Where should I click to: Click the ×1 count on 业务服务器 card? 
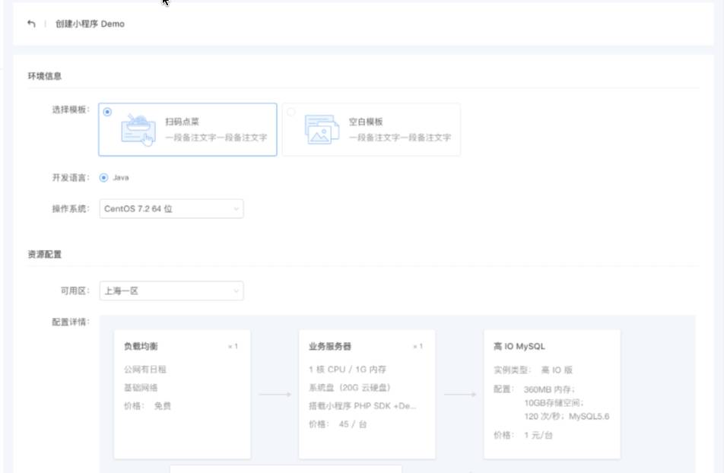(418, 347)
